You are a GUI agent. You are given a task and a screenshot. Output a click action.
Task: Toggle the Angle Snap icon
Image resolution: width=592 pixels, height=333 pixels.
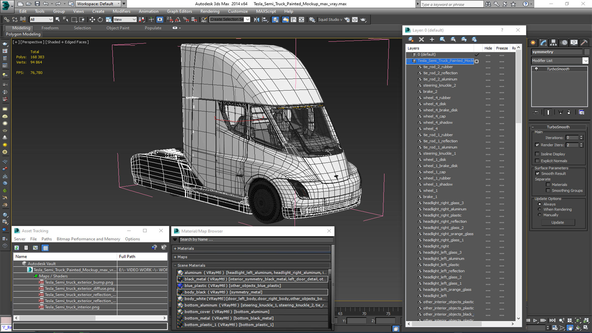coord(178,19)
